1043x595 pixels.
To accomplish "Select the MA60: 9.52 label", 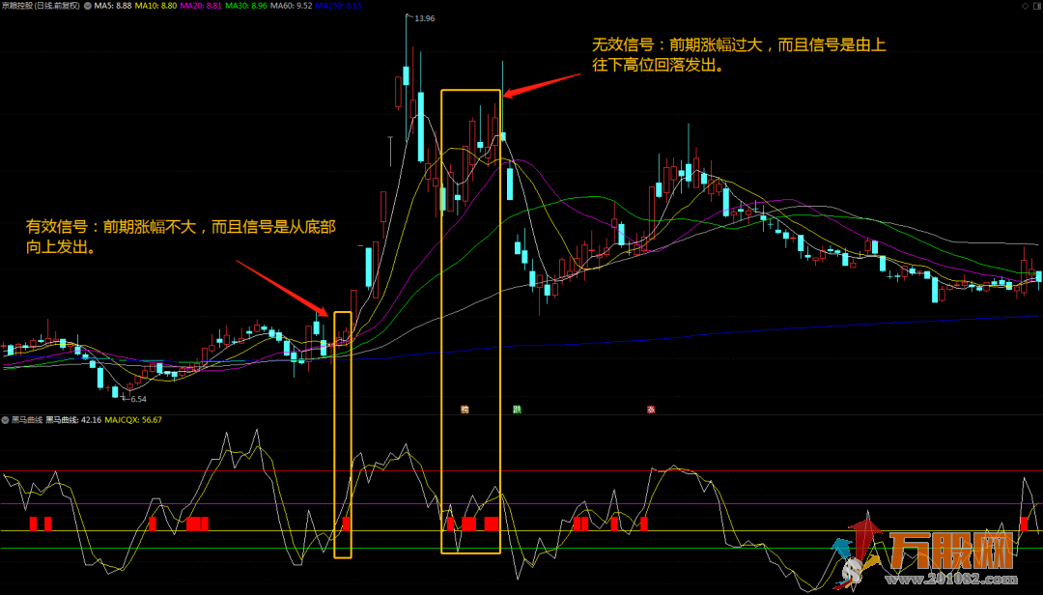I will (292, 6).
